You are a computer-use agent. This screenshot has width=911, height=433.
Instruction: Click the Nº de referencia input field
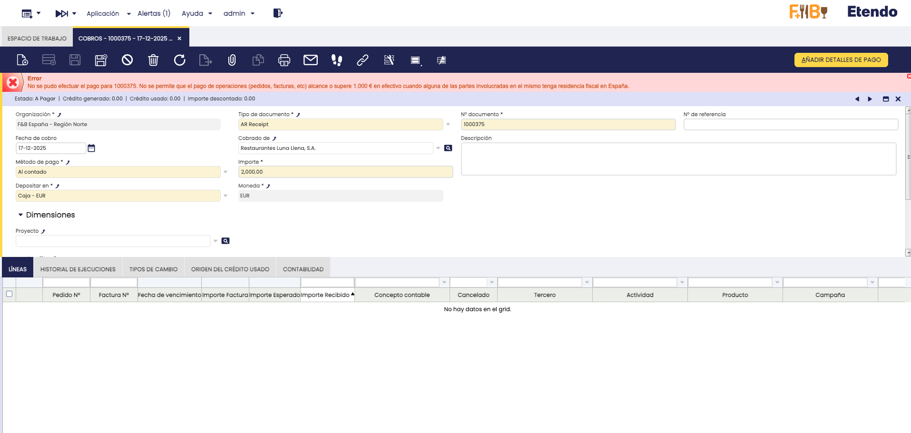pyautogui.click(x=790, y=125)
